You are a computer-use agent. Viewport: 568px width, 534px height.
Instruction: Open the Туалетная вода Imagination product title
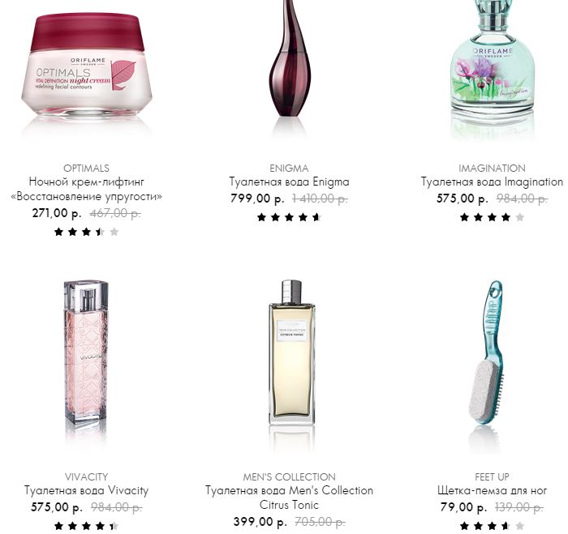click(x=492, y=182)
